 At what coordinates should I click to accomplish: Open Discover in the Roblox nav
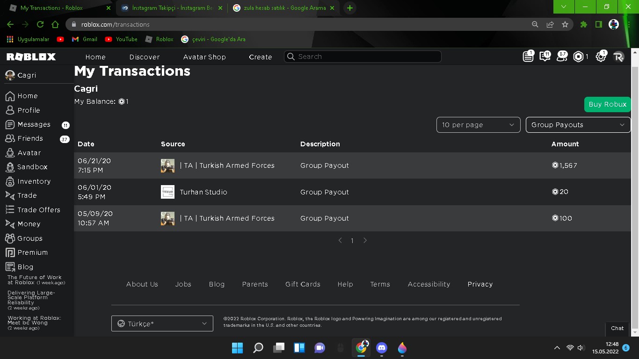145,57
